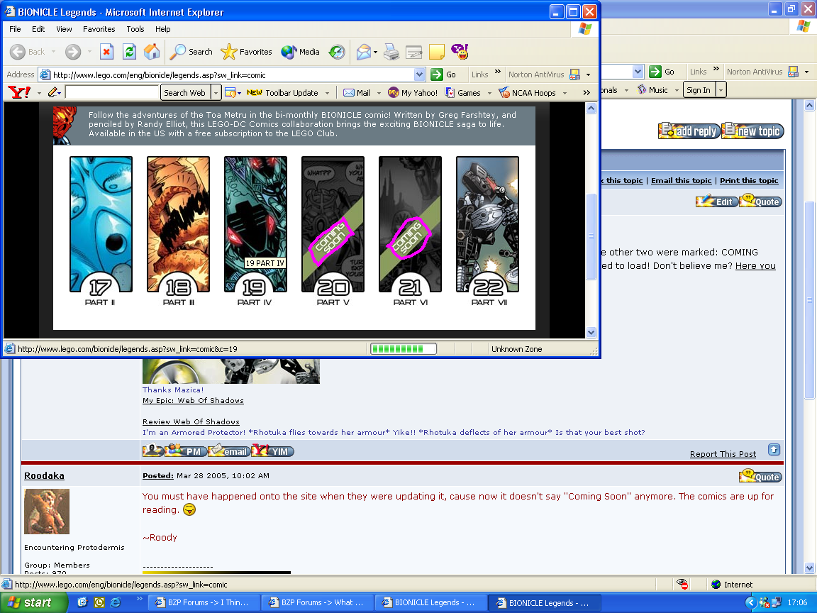This screenshot has height=613, width=817.
Task: Click the Print icon on the toolbar
Action: tap(391, 52)
